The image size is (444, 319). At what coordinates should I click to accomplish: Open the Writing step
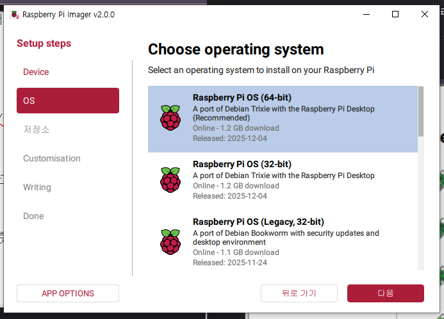click(37, 187)
